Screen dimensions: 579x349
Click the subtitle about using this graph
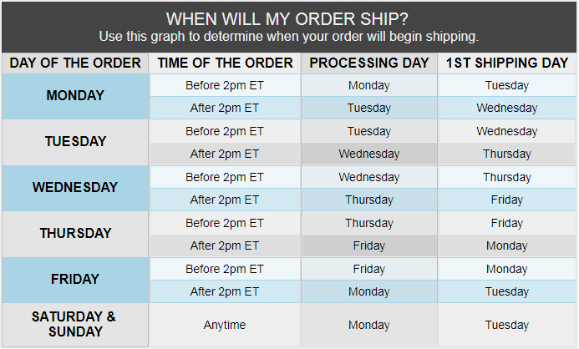(288, 37)
